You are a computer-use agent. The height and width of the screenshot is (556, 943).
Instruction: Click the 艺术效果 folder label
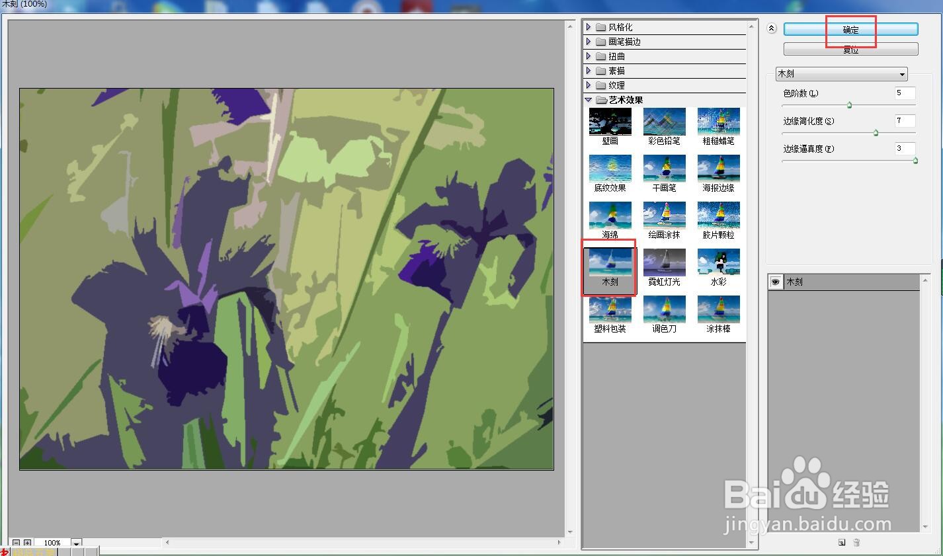coord(626,100)
